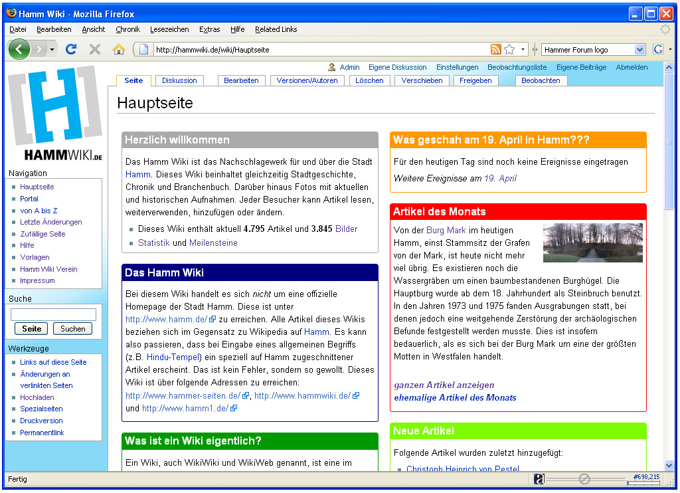Bookmark this page with the star icon

509,49
